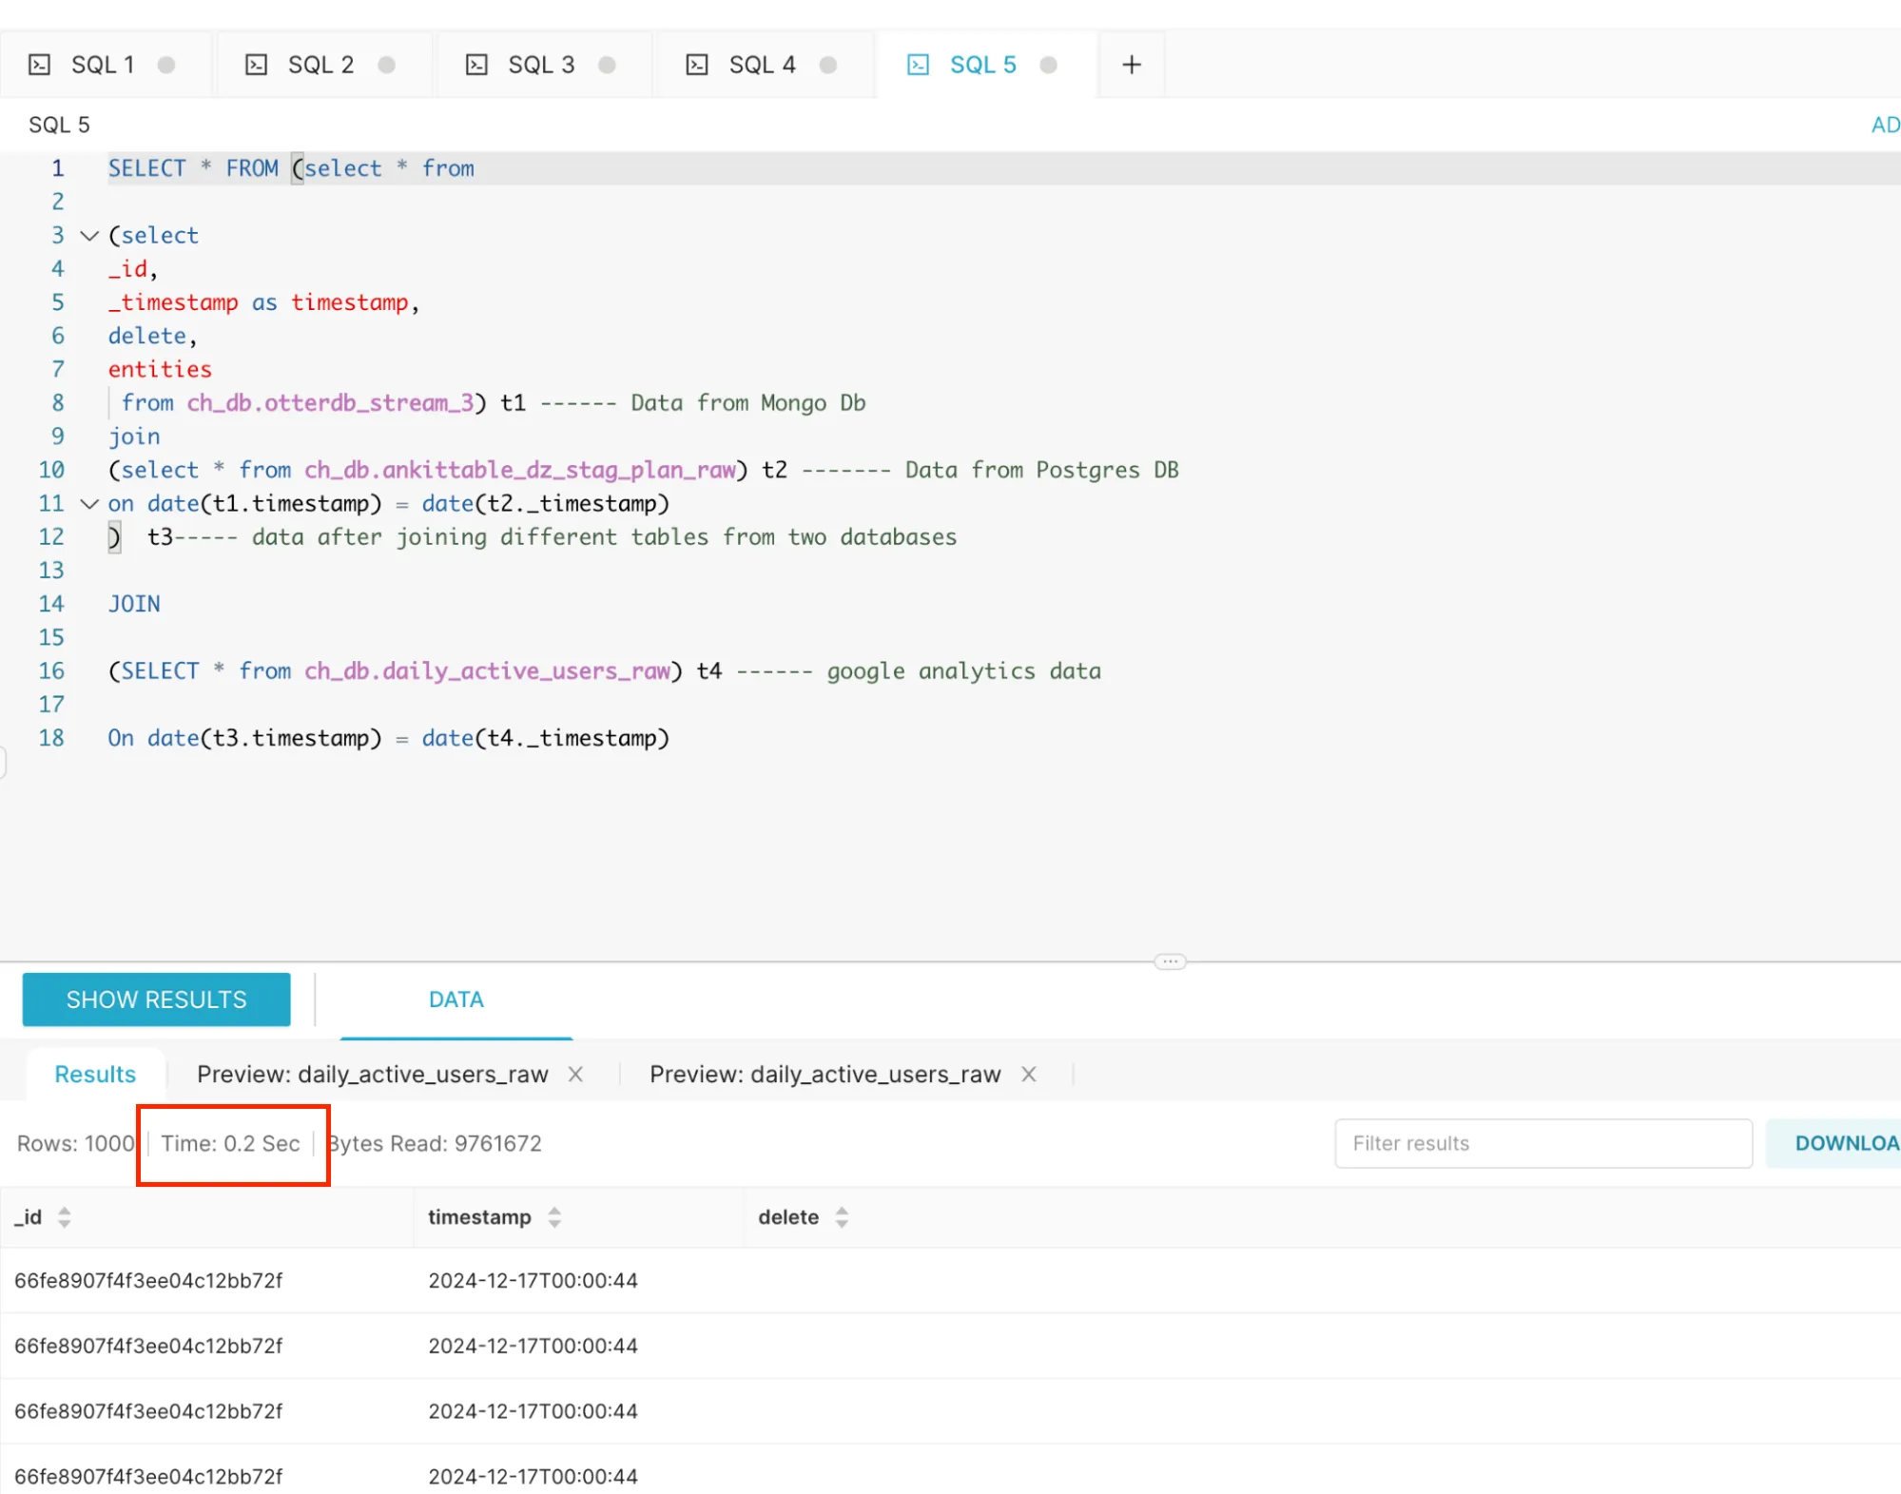Image resolution: width=1901 pixels, height=1494 pixels.
Task: Collapse code fold at line 3
Action: (89, 235)
